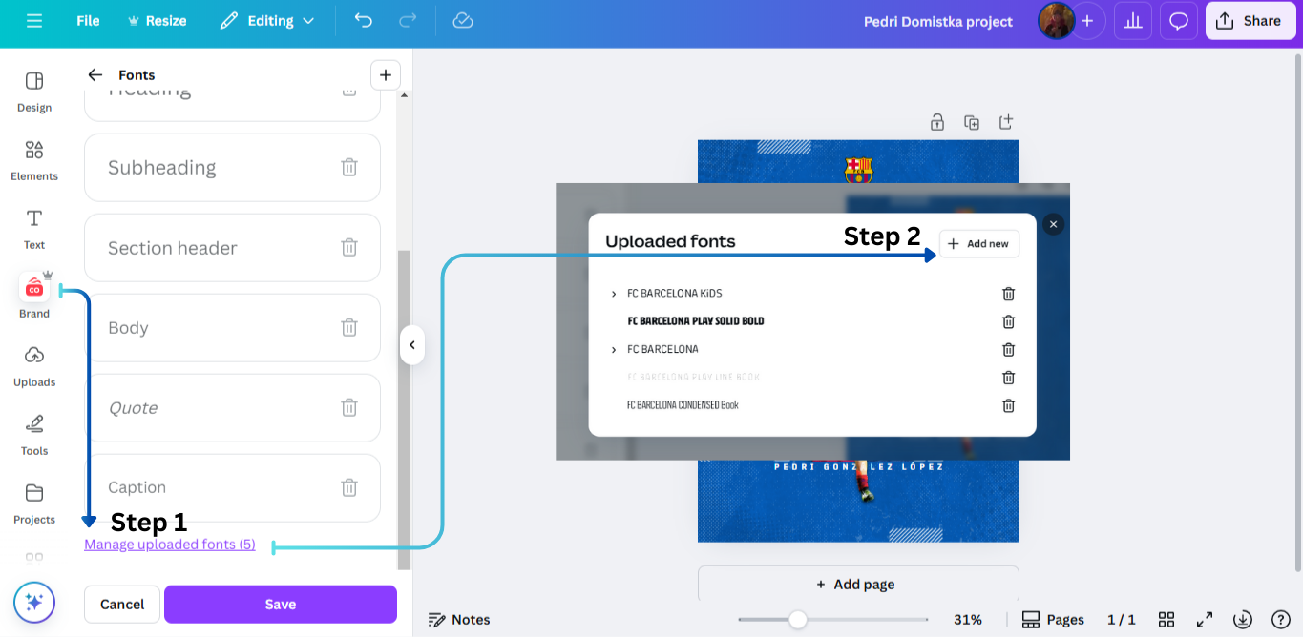Expand the FC BARCELONA KiDS font family
Image resolution: width=1303 pixels, height=637 pixels.
(614, 294)
